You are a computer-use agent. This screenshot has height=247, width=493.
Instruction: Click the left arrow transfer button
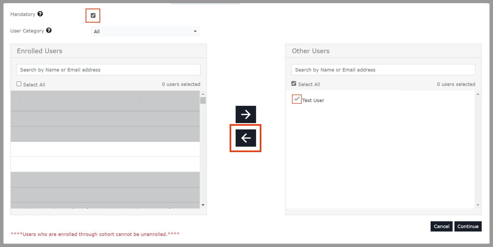tap(246, 138)
